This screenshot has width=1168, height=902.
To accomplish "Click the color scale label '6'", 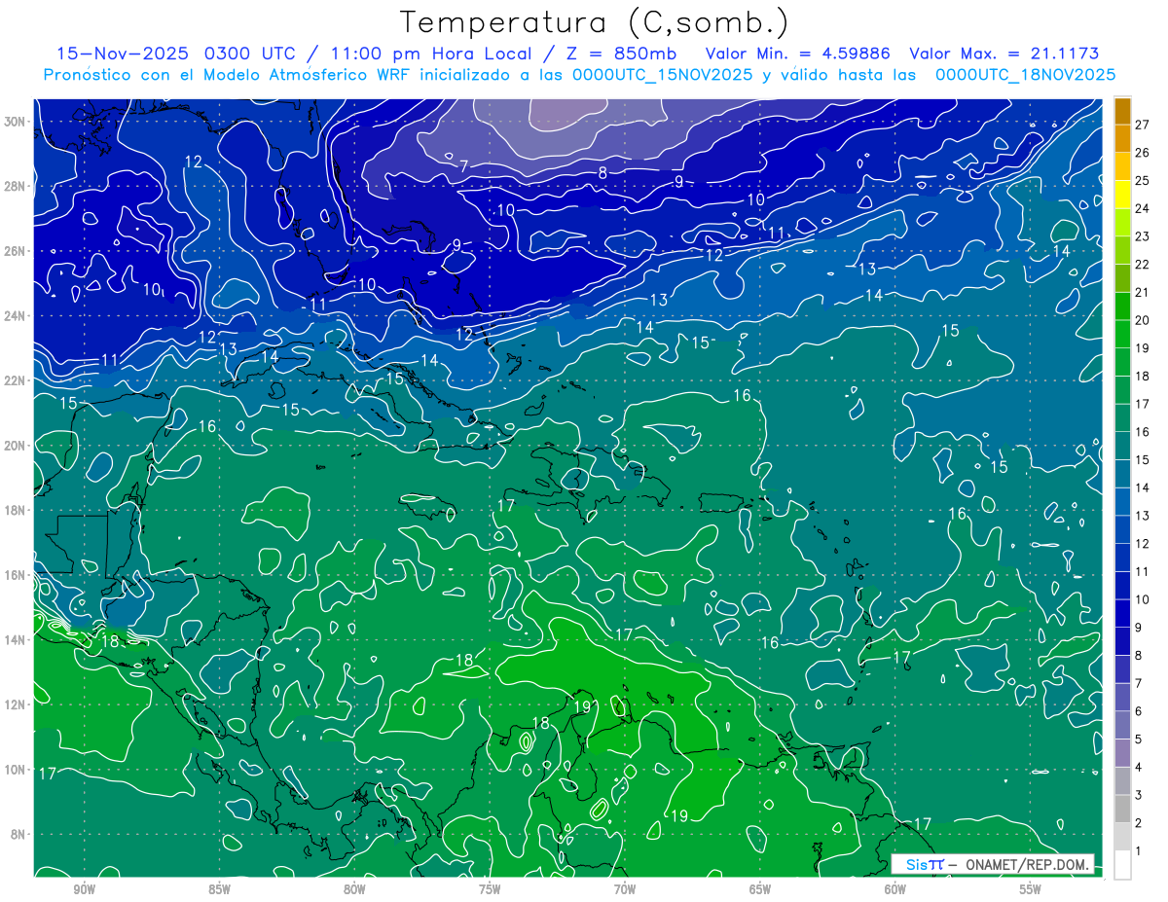I will pos(1138,711).
